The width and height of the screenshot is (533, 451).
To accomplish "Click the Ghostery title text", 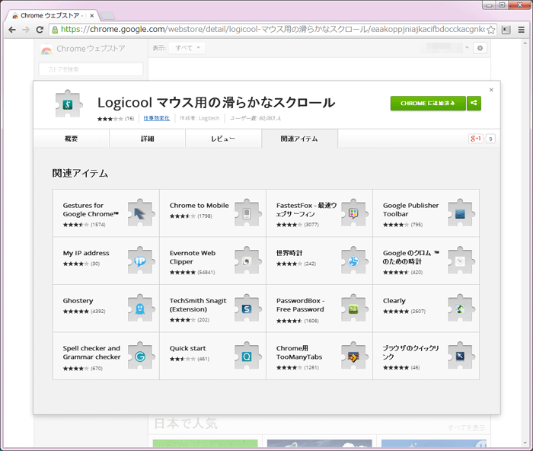I will [78, 301].
